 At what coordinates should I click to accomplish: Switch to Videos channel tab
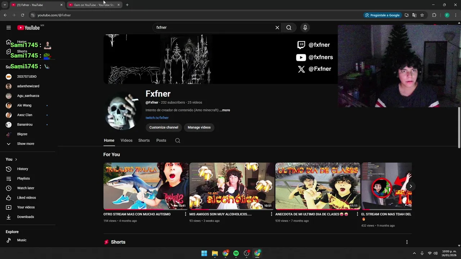126,140
